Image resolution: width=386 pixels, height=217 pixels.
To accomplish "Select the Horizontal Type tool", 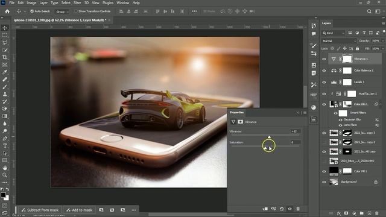I will pos(5,146).
